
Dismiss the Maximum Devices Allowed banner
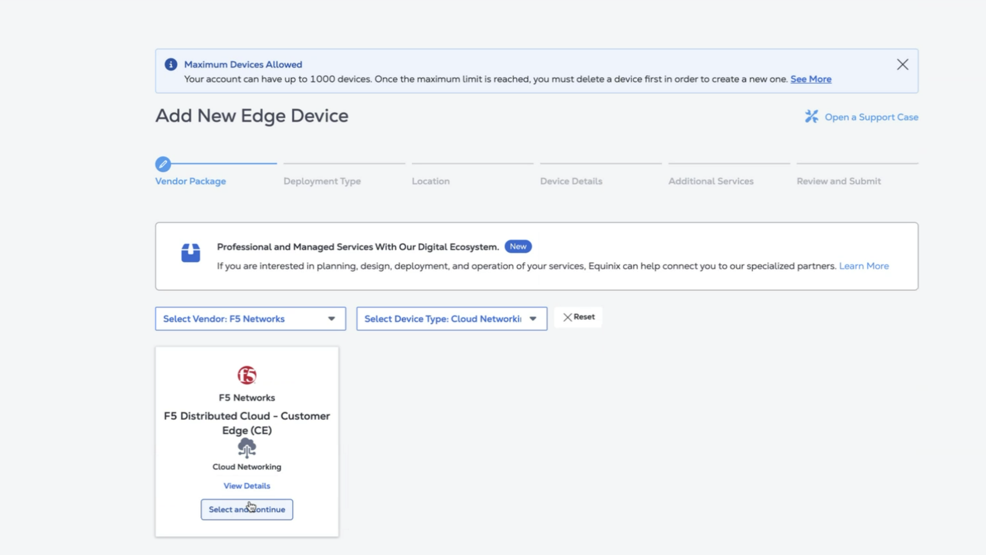902,64
